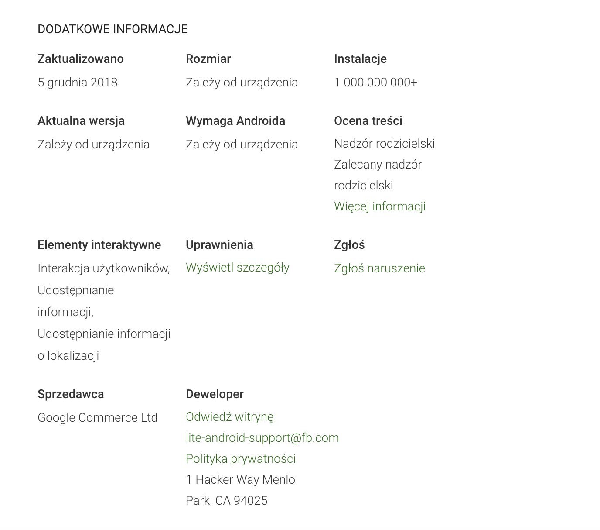
Task: Click the "Aktualna wersja" label
Action: click(x=81, y=121)
